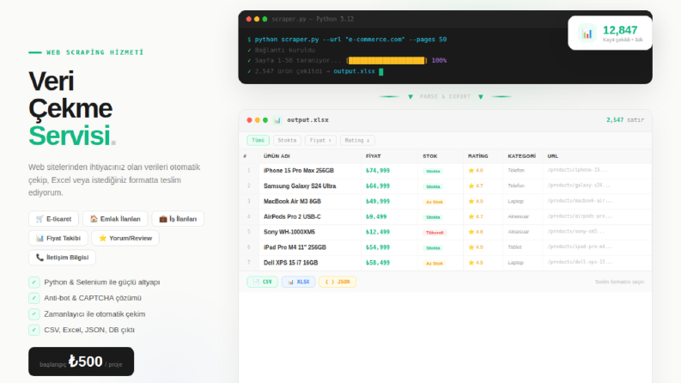Choose JSON export format
681x383 pixels.
(x=337, y=282)
